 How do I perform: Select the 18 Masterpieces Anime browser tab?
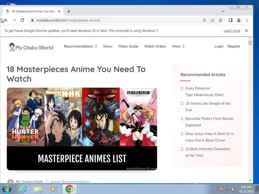click(x=33, y=11)
